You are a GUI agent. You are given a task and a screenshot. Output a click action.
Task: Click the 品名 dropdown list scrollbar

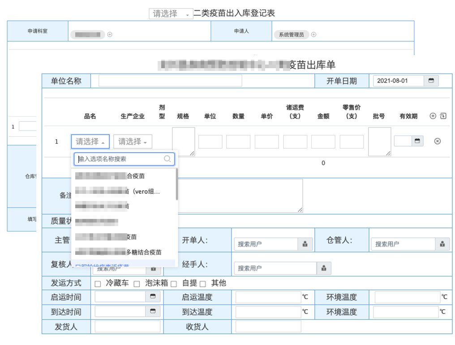click(177, 184)
